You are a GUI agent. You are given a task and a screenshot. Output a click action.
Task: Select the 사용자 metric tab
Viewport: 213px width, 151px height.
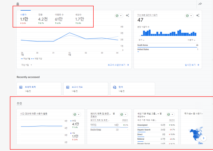coord(24,19)
